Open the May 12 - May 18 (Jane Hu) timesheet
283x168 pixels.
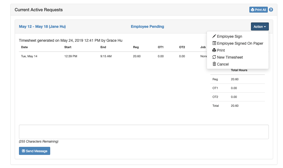tap(42, 26)
